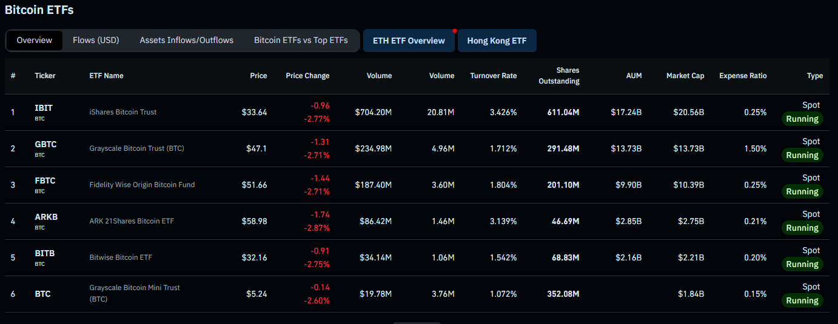
Task: Click ARK 21Shares Bitcoin ETF name
Action: pyautogui.click(x=132, y=221)
